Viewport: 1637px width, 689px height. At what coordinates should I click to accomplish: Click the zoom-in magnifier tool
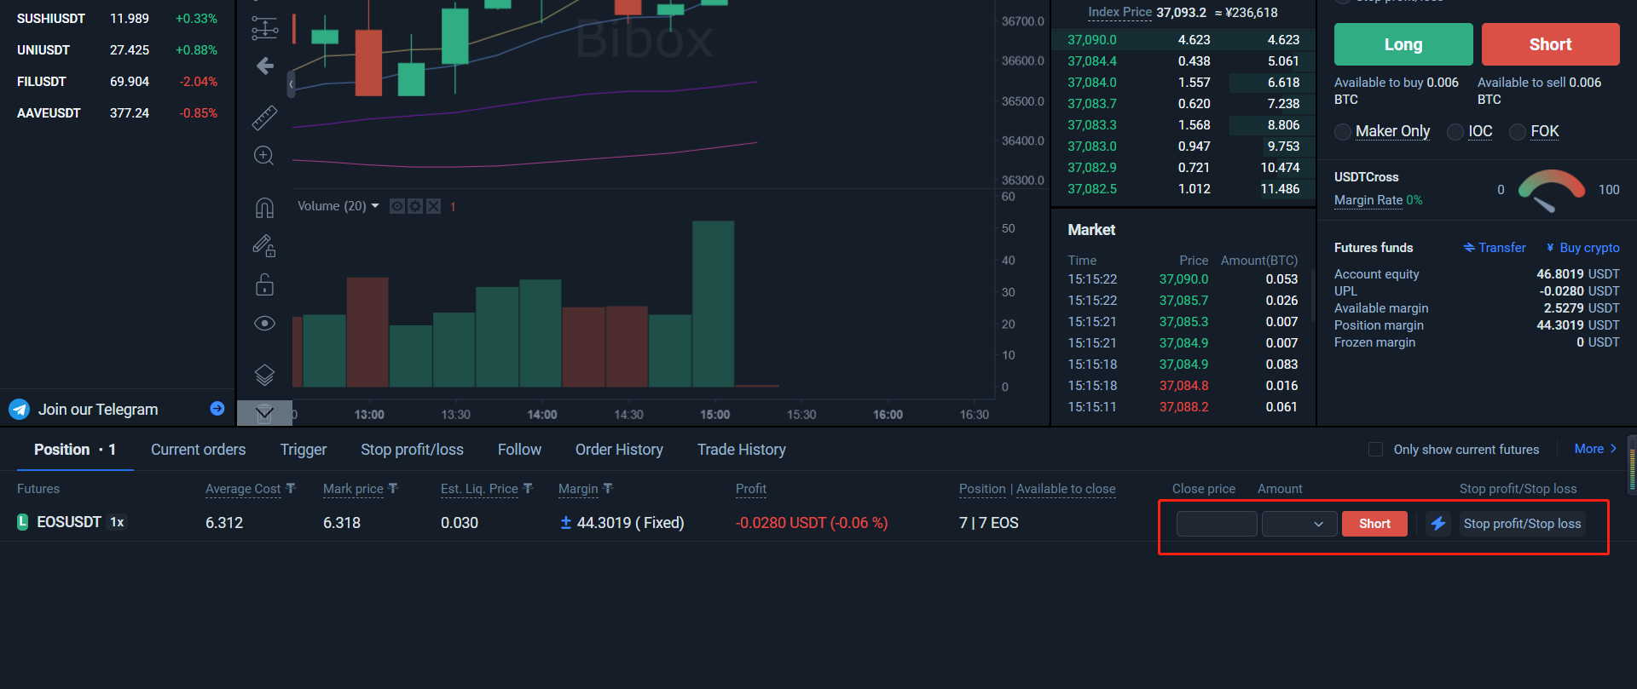pos(264,155)
